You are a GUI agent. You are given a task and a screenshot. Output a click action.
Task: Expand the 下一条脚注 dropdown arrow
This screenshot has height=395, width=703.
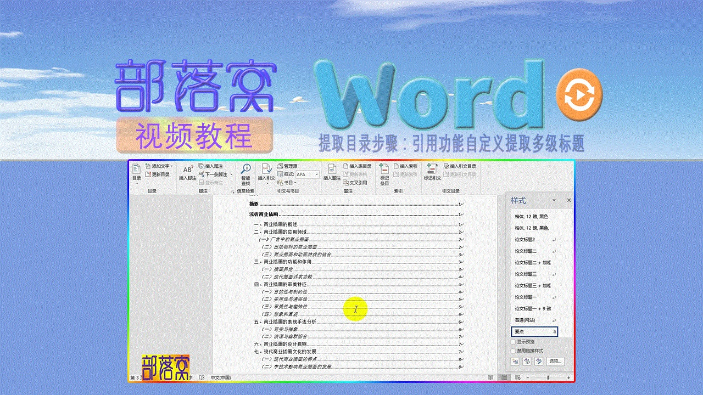click(231, 174)
